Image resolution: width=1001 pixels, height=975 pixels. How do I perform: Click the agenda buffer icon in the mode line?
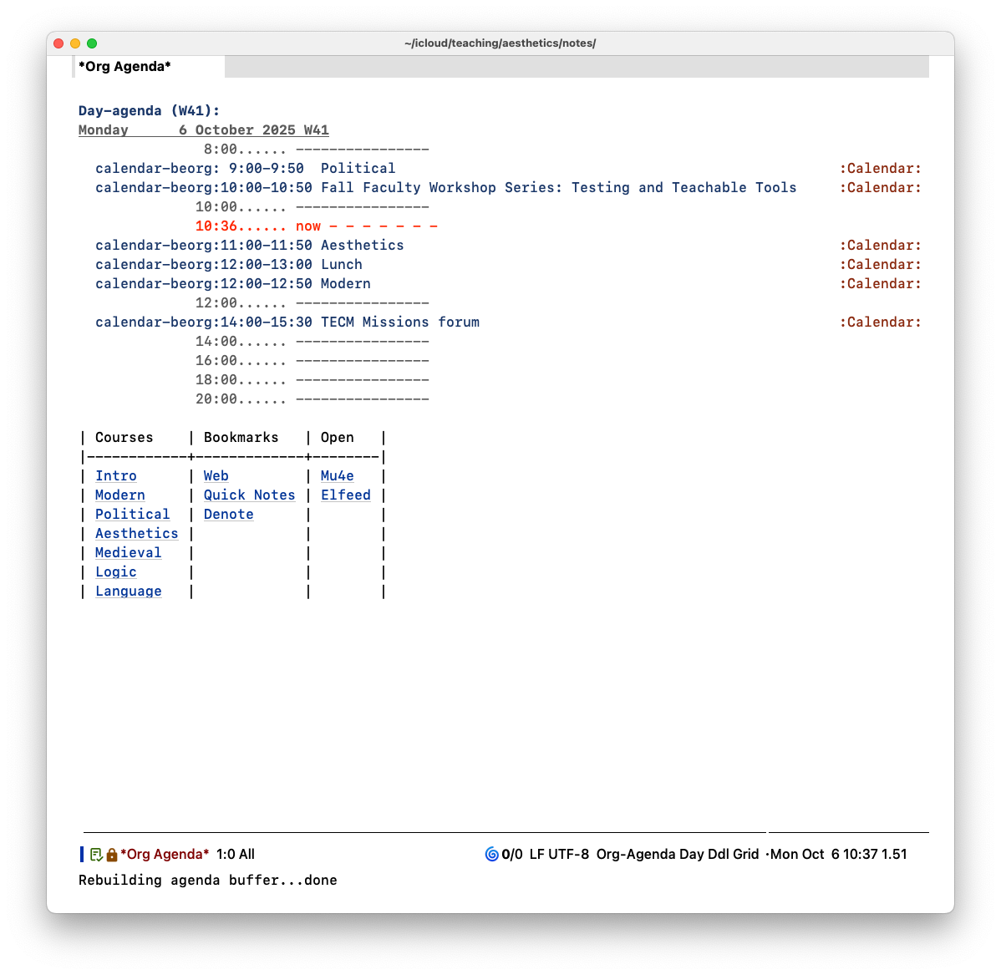96,855
